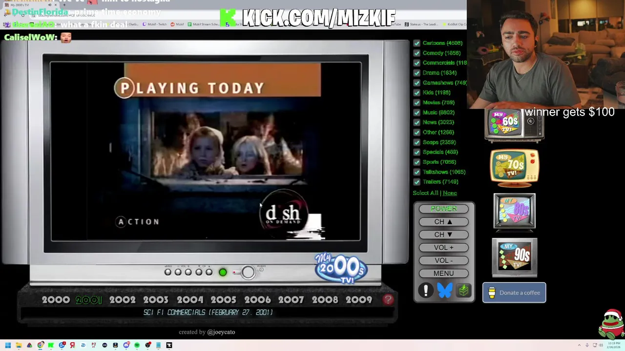Choose the year 2004
The image size is (625, 351).
coord(189,300)
